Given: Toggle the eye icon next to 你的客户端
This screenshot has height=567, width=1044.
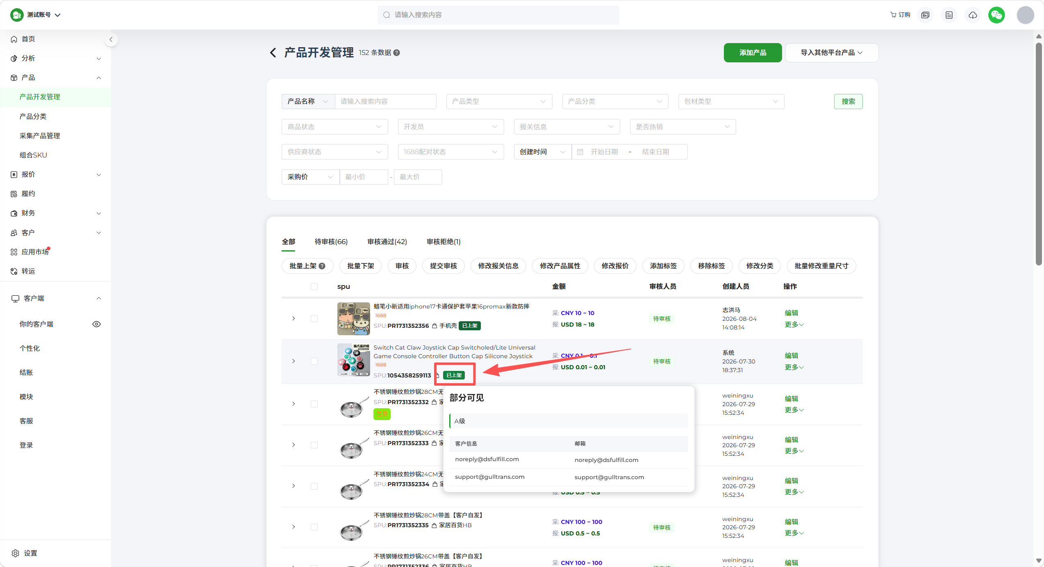Looking at the screenshot, I should click(96, 324).
